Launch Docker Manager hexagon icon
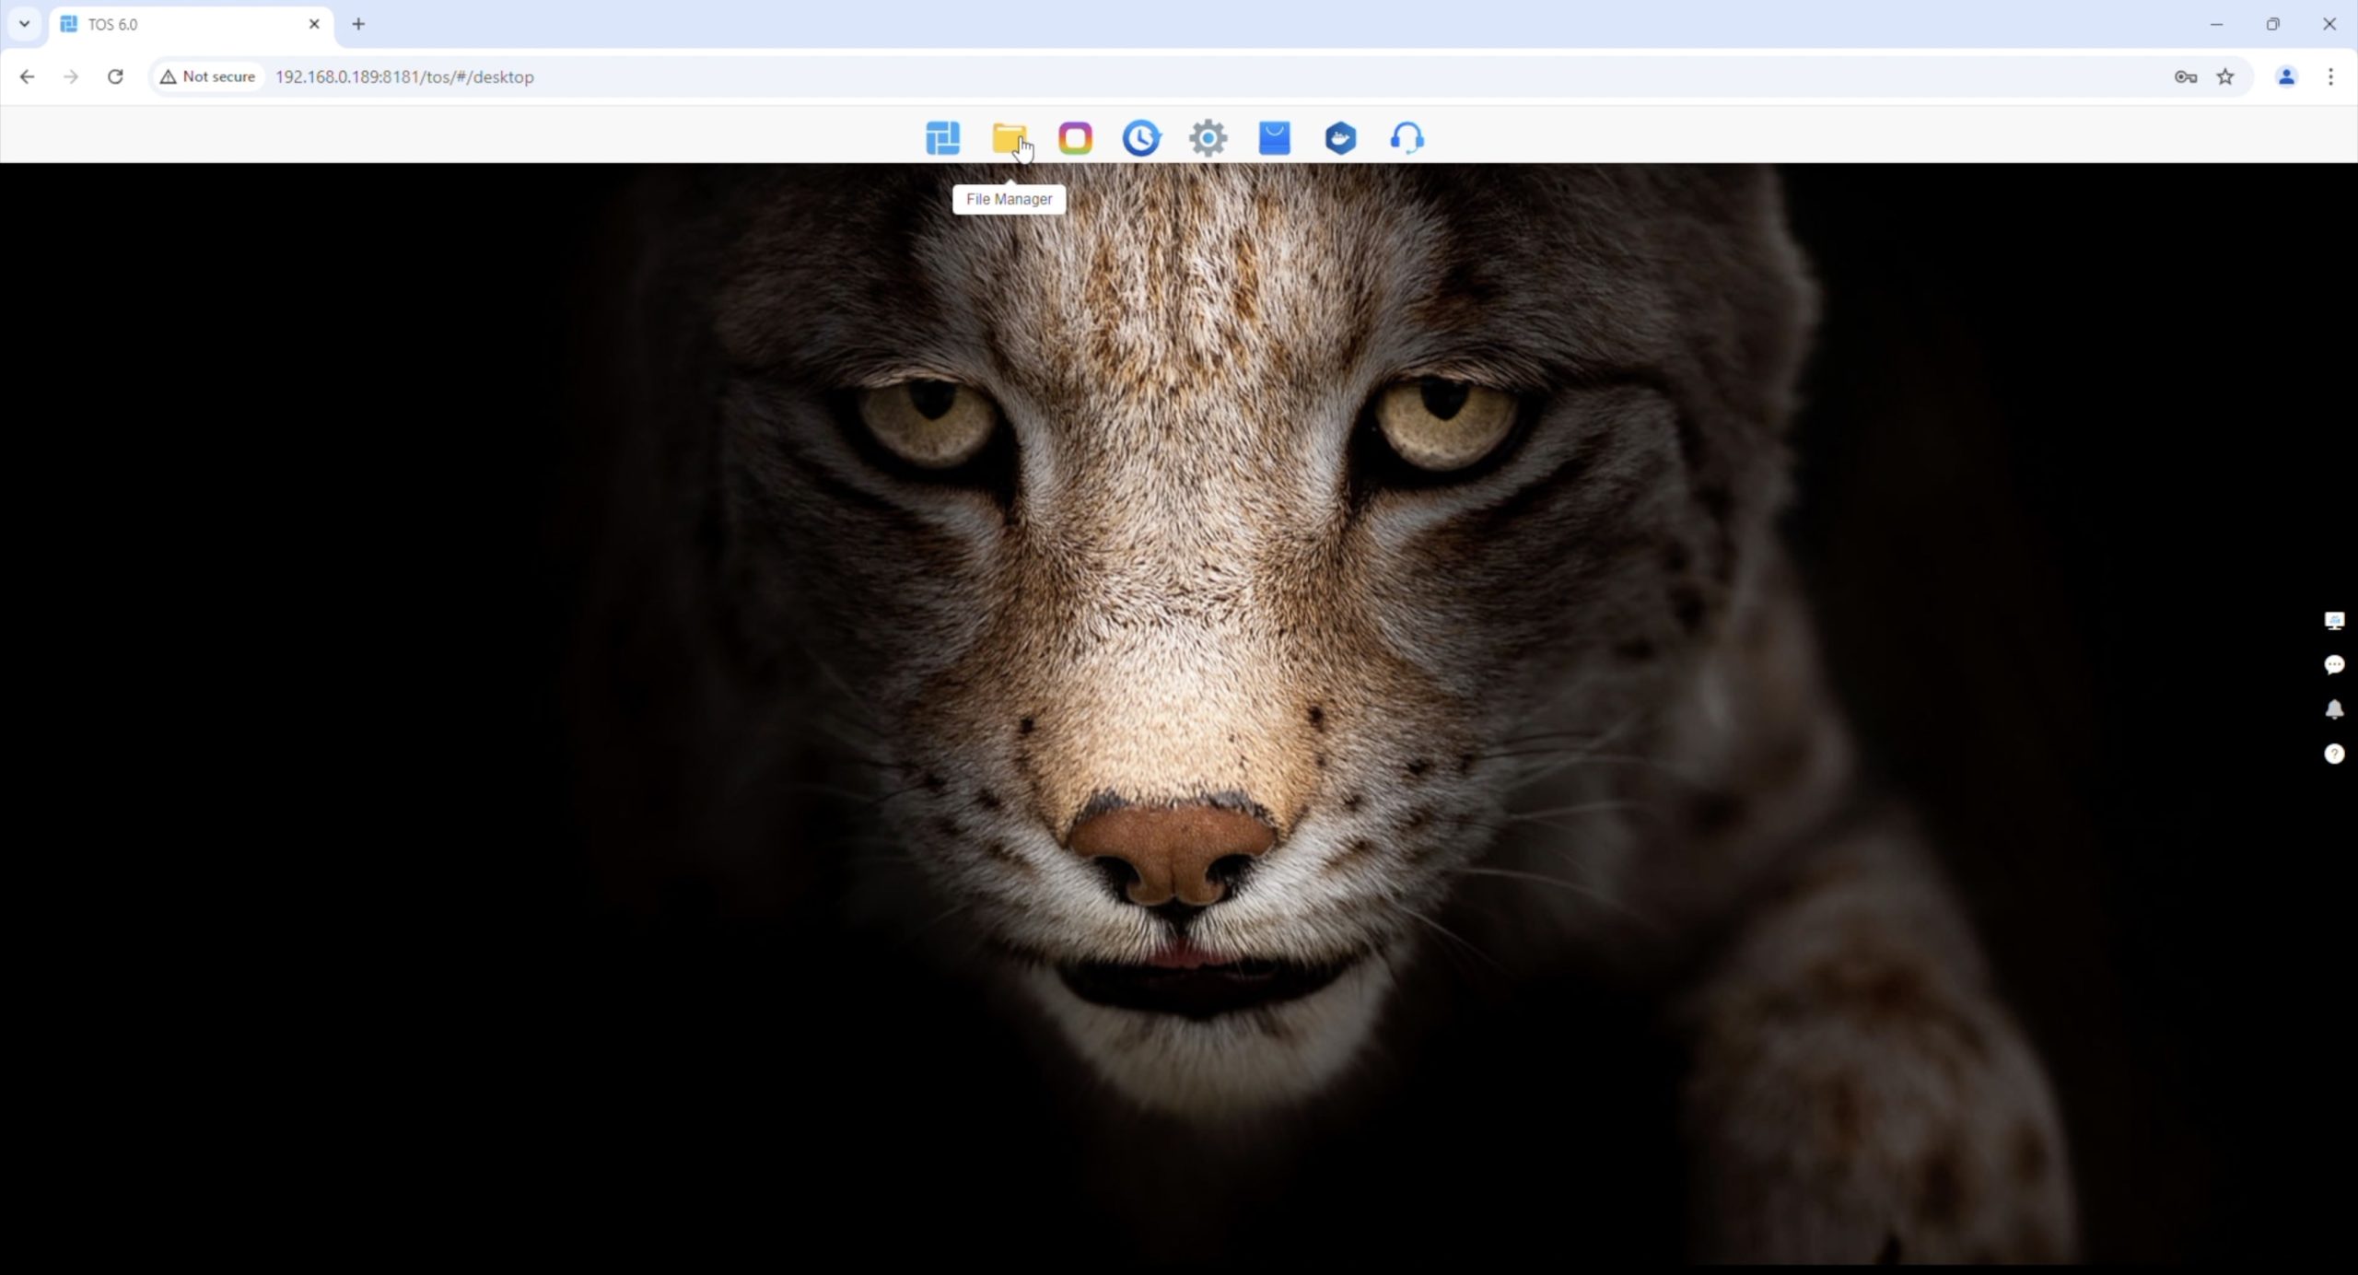This screenshot has width=2358, height=1275. coord(1340,138)
